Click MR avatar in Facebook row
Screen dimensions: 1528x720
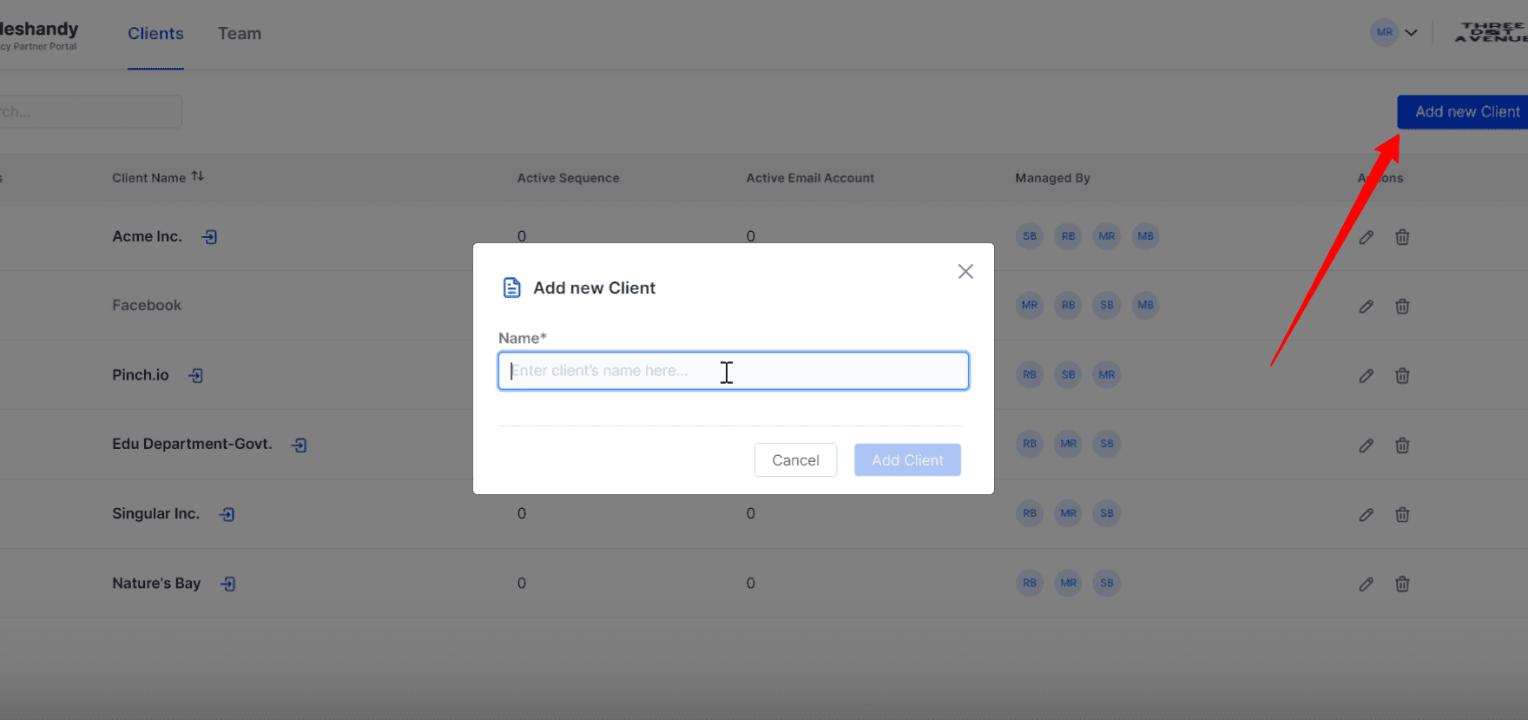coord(1030,306)
